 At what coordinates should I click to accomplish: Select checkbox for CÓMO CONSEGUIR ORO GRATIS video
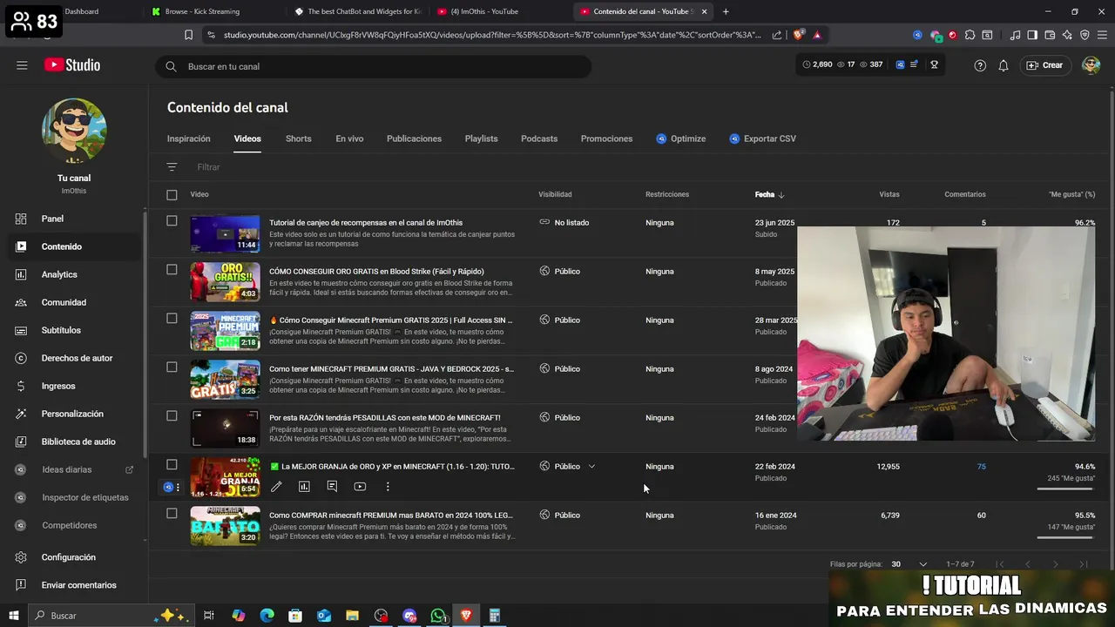click(x=172, y=270)
